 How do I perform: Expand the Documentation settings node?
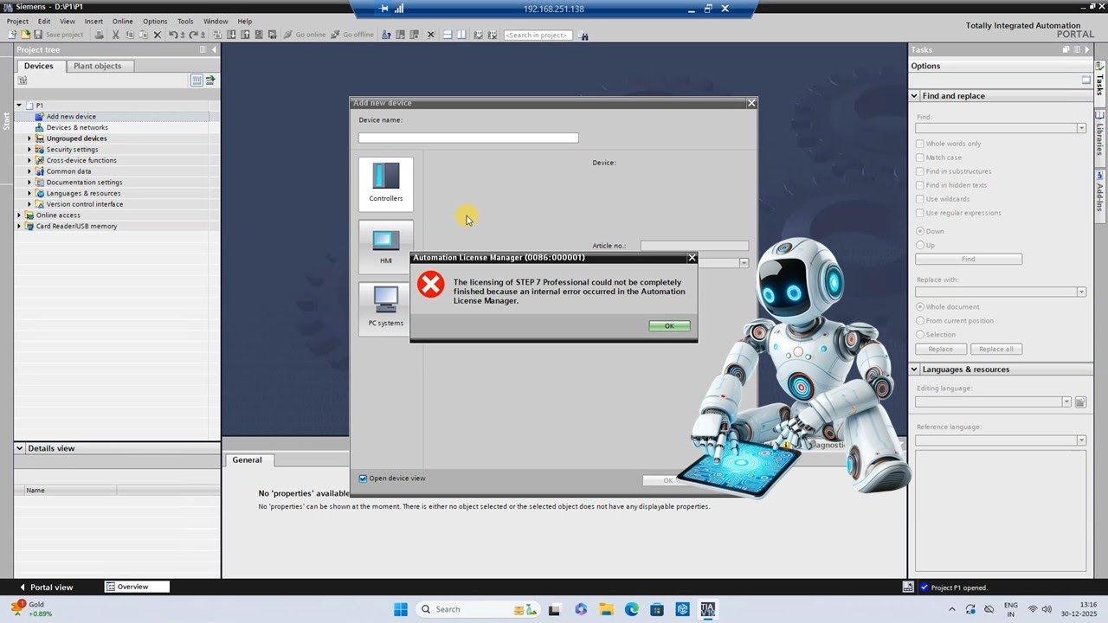coord(29,183)
